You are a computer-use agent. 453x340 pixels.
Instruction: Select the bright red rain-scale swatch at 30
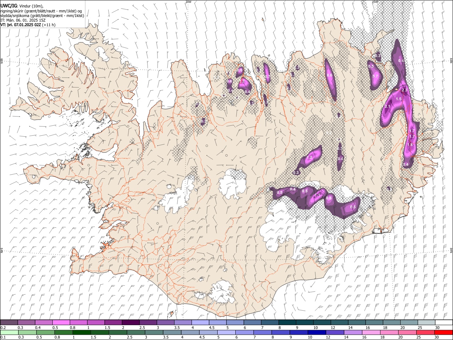pyautogui.click(x=443, y=333)
